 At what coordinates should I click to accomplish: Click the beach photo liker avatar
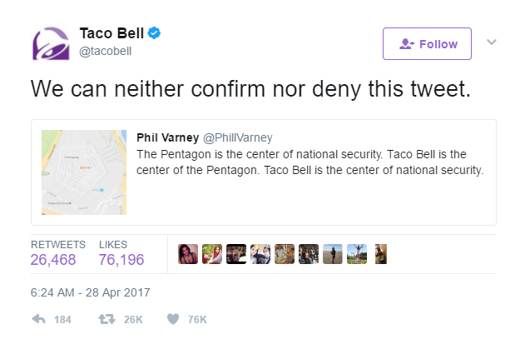pos(333,254)
